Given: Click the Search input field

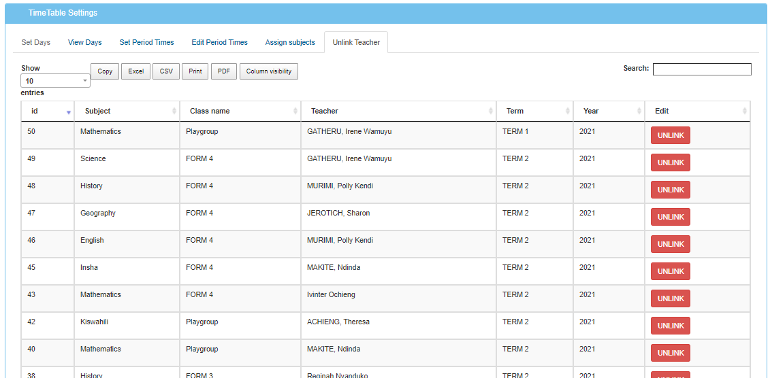Looking at the screenshot, I should pos(702,69).
